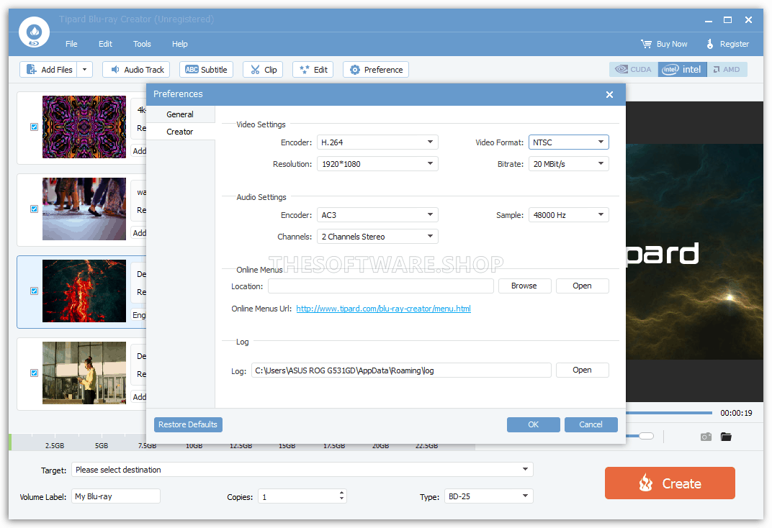Click the orange Create button

click(x=670, y=483)
